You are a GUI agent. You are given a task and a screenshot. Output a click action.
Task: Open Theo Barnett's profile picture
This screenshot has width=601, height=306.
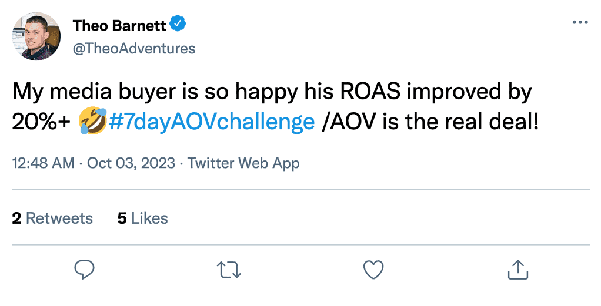pyautogui.click(x=37, y=36)
